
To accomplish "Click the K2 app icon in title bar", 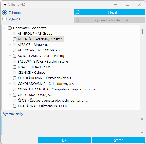I will click(x=5, y=4).
